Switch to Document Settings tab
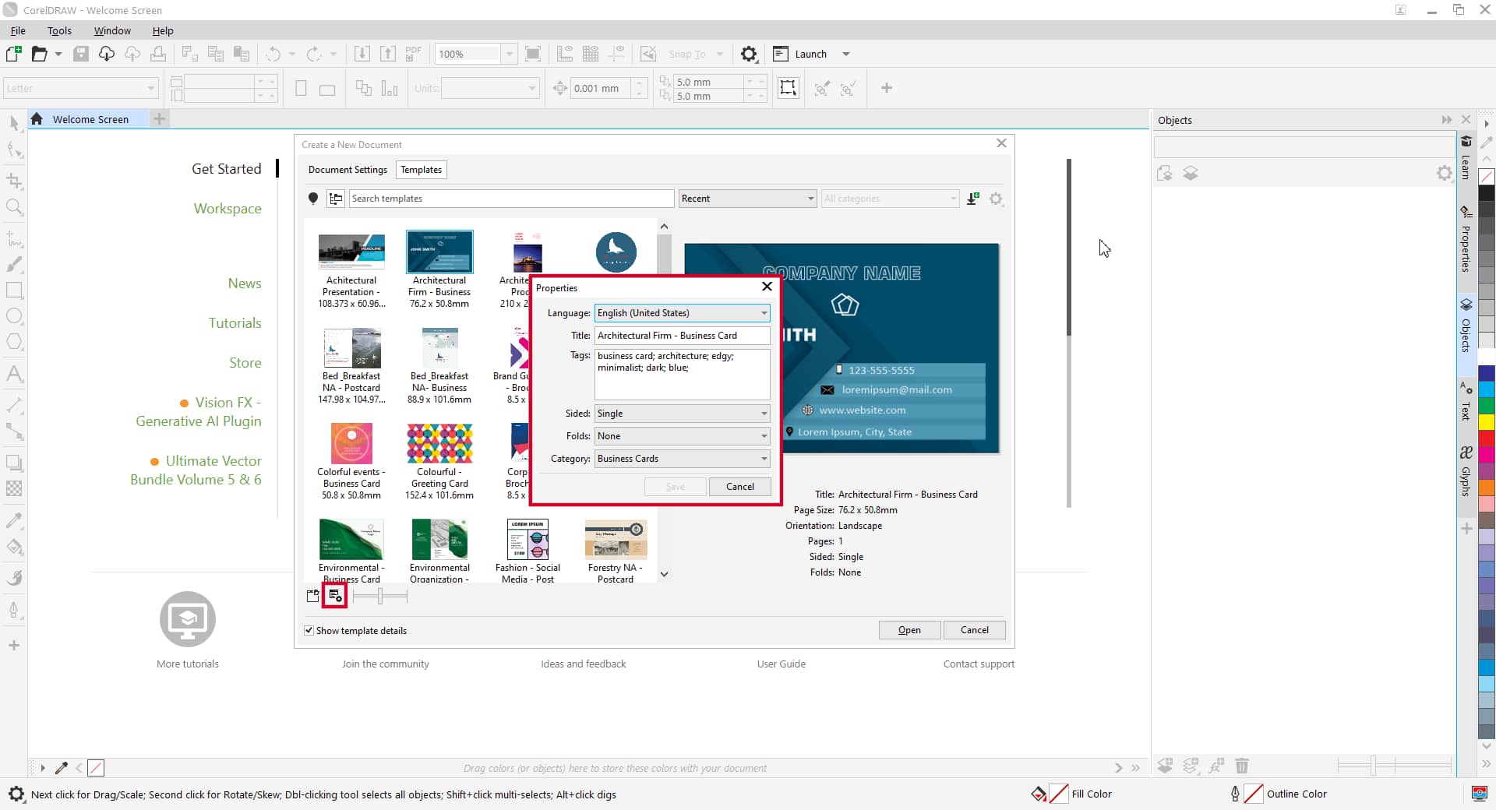Viewport: 1496px width, 810px height. coord(348,170)
